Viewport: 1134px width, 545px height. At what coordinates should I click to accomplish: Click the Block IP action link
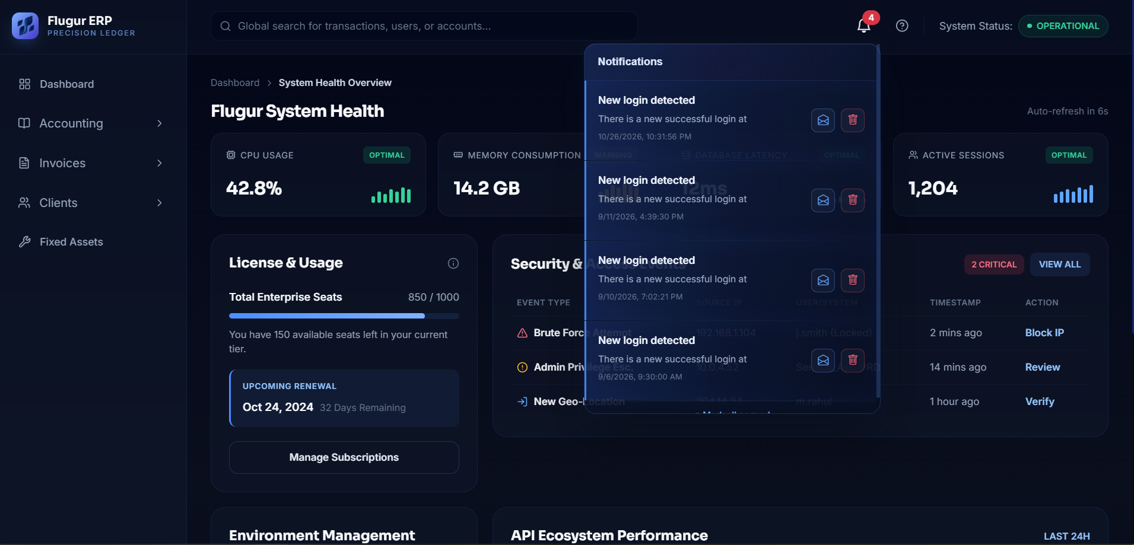tap(1044, 333)
